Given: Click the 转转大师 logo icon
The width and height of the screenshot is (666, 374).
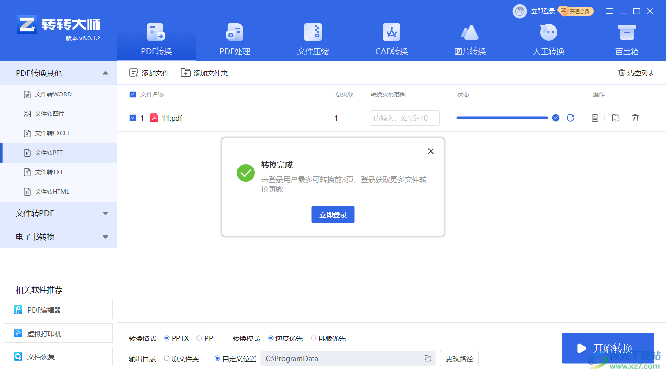Looking at the screenshot, I should point(27,24).
